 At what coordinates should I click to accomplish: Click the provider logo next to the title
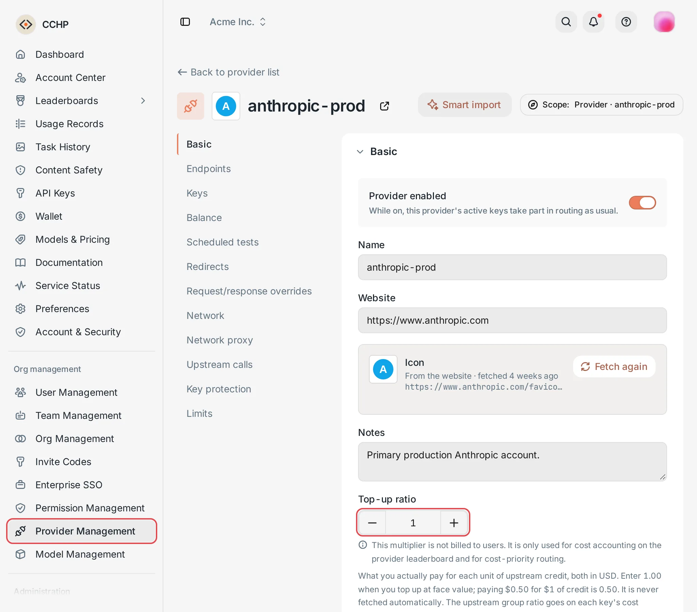click(x=226, y=106)
